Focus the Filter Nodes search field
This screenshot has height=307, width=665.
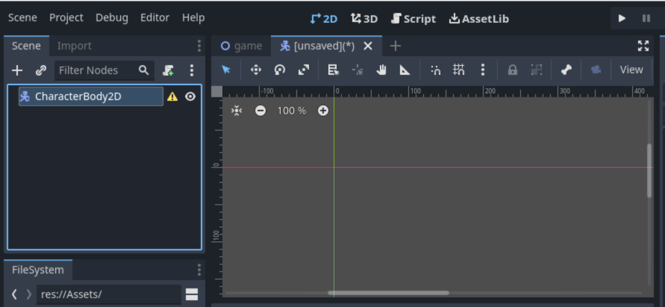pos(104,70)
